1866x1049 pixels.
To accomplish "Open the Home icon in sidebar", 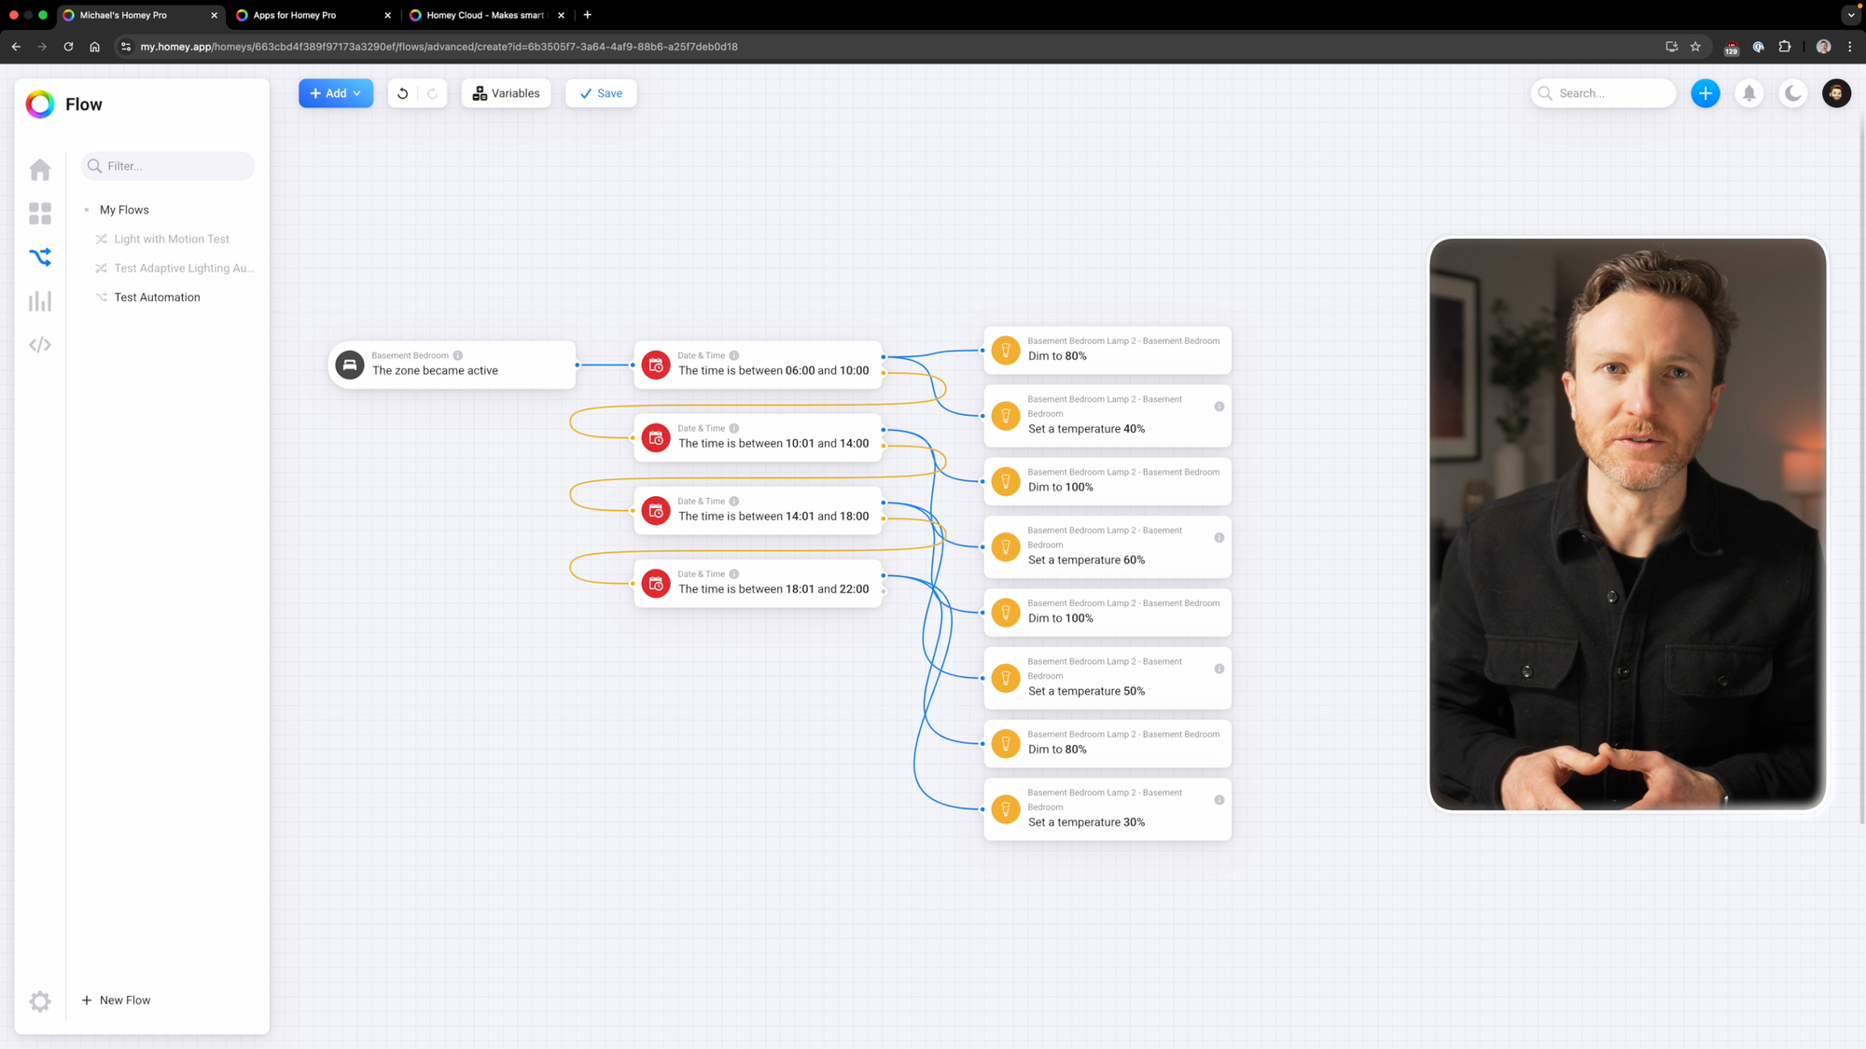I will pyautogui.click(x=39, y=170).
